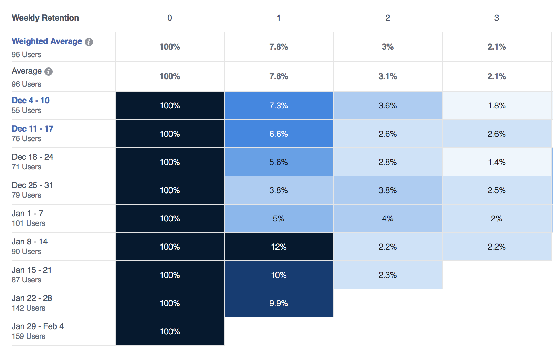Select the week 1 column header
Viewport: 553px width, 354px height.
click(x=279, y=18)
